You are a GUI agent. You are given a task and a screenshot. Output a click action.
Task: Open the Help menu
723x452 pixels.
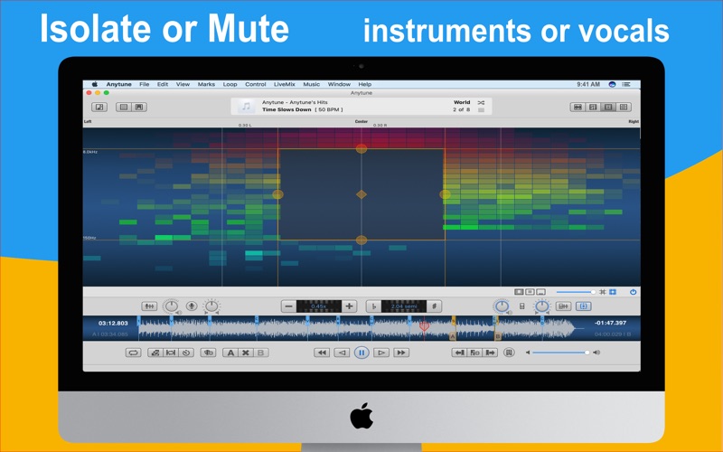pos(365,84)
